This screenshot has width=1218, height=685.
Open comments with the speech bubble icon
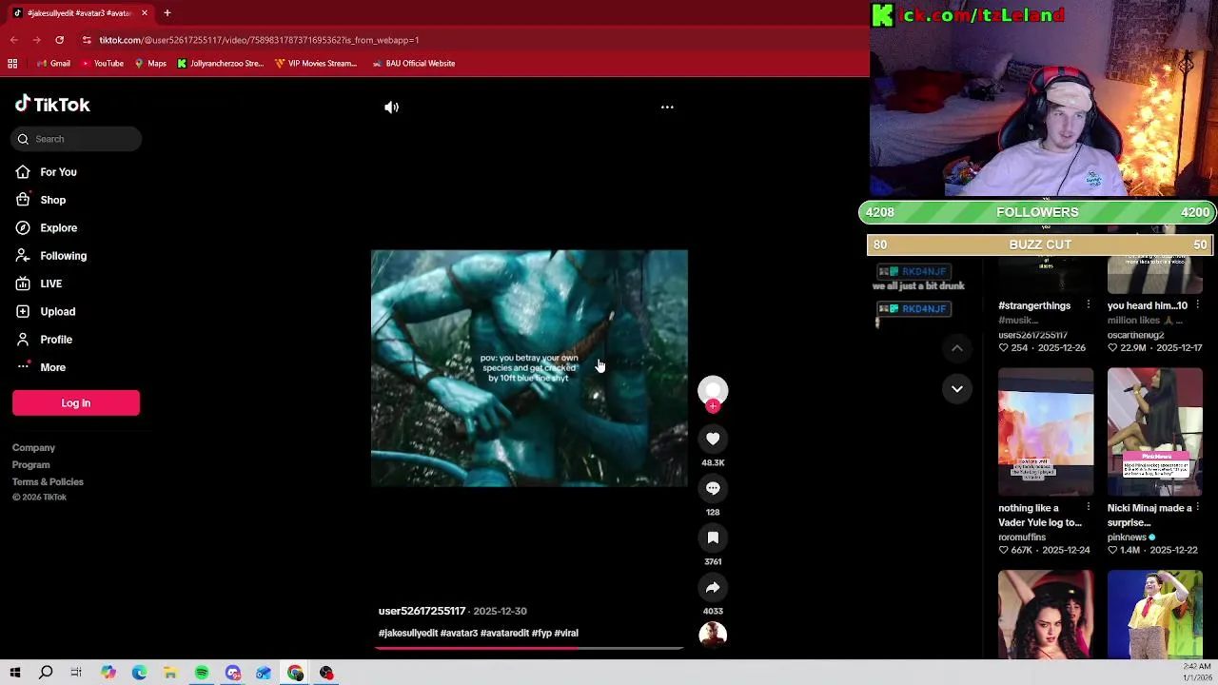point(713,488)
